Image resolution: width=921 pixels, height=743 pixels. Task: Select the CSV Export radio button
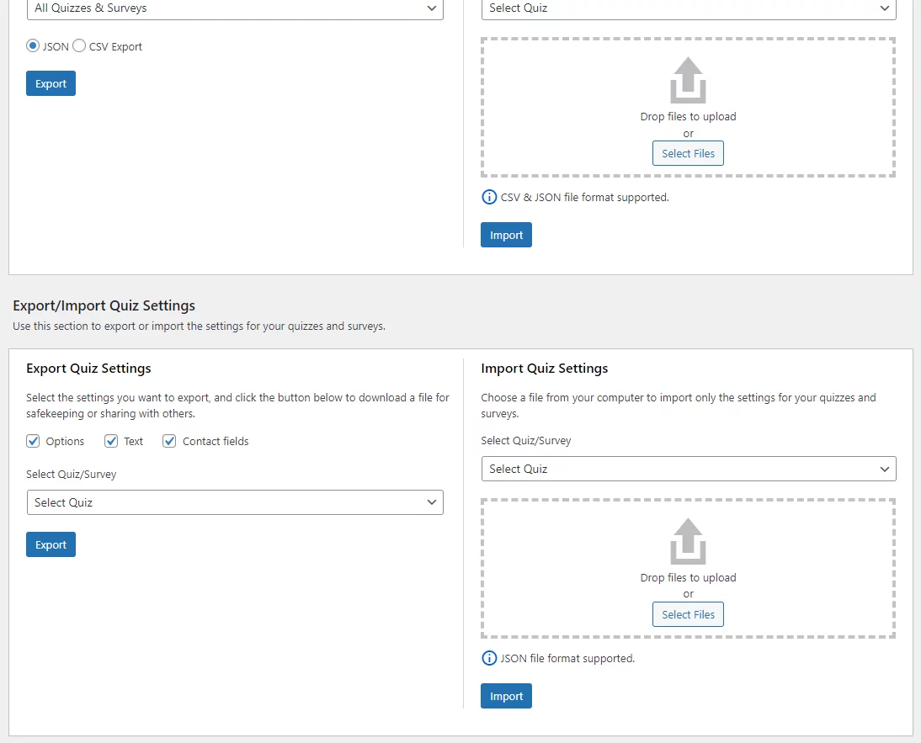click(79, 45)
